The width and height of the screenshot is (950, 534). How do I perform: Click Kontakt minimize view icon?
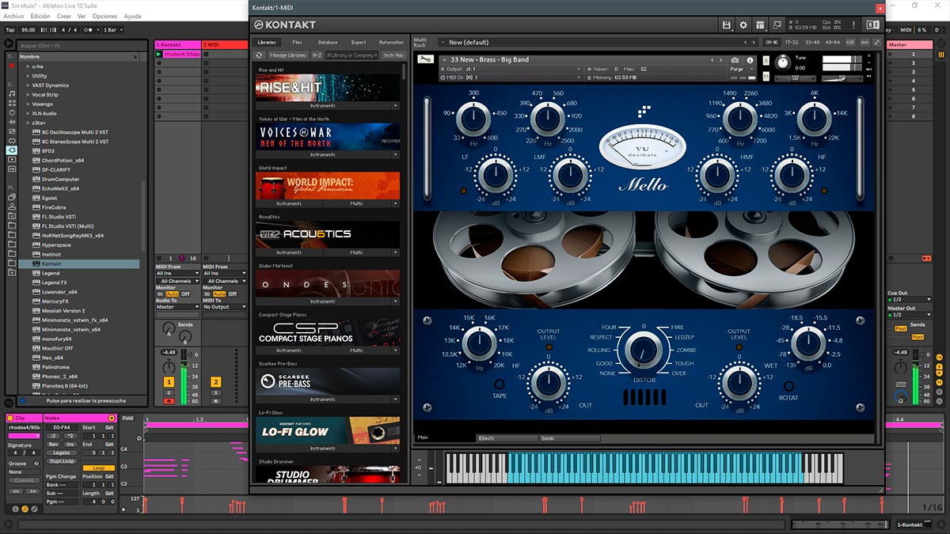[777, 25]
